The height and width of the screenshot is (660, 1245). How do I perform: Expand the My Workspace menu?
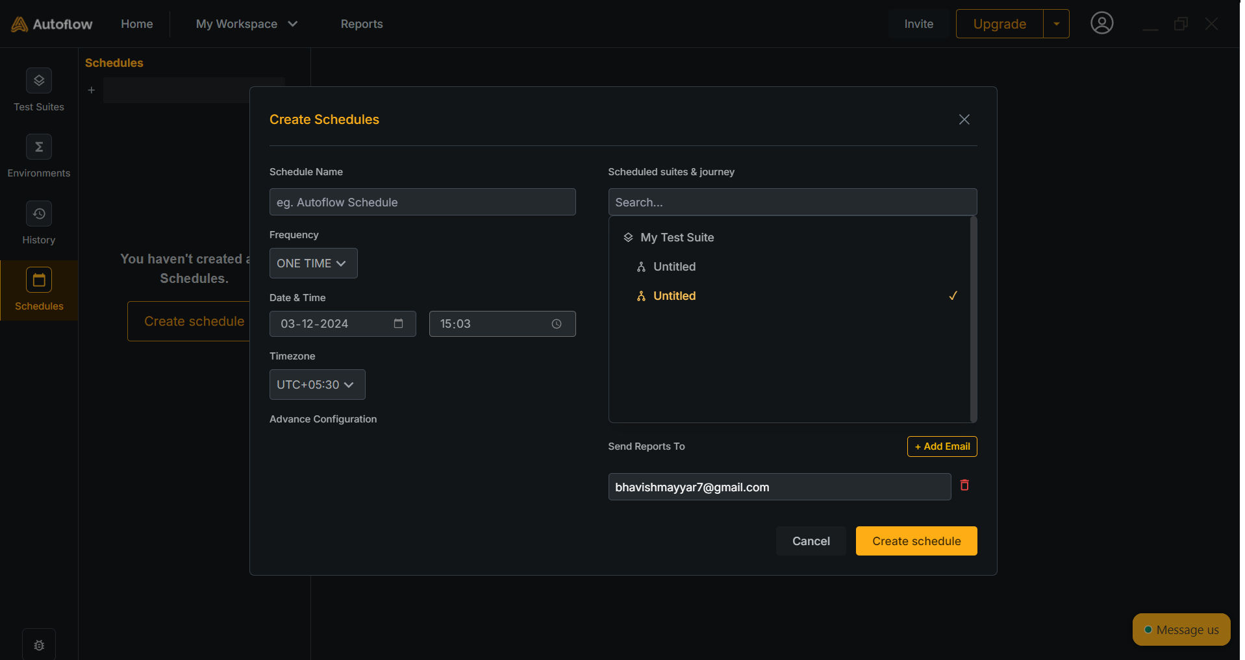[246, 24]
